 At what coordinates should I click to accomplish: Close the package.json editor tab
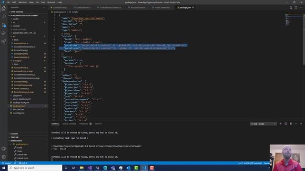[x=193, y=8]
